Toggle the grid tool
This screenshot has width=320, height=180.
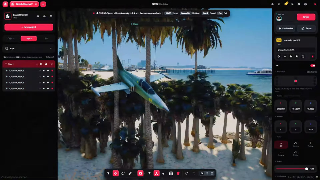tap(171, 173)
